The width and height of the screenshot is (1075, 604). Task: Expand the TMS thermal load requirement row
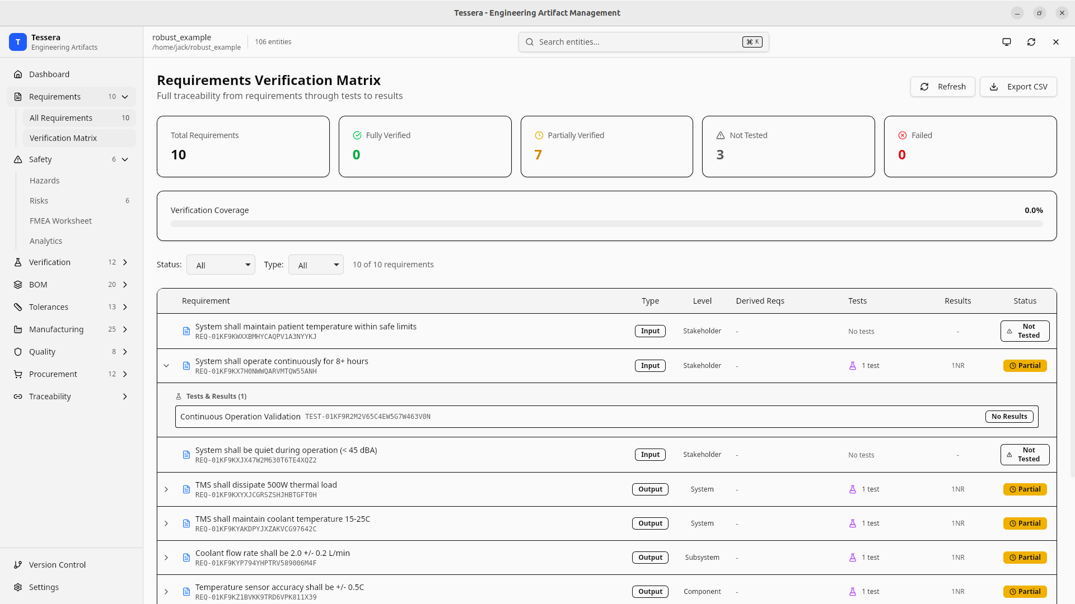166,489
